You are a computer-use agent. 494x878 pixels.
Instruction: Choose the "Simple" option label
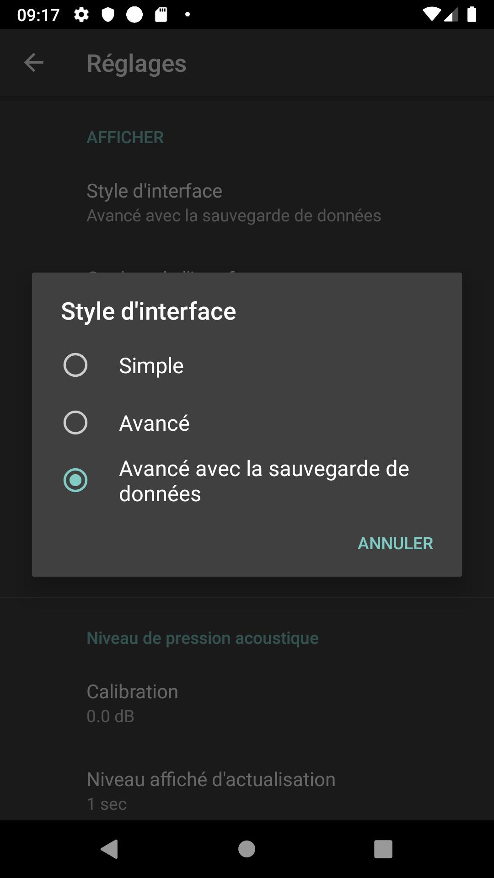[x=151, y=366]
